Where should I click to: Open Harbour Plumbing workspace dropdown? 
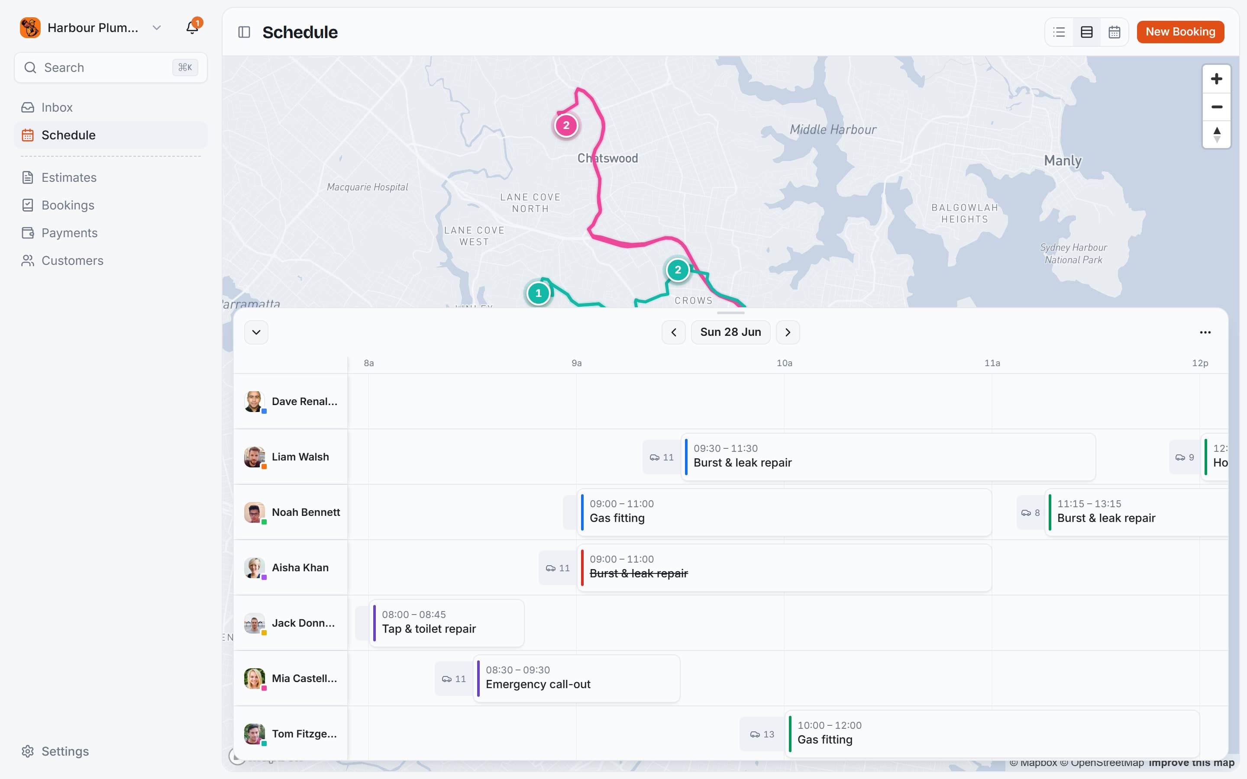tap(91, 28)
